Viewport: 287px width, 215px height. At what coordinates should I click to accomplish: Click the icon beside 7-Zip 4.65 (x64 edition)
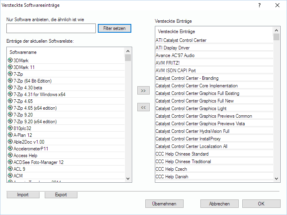(x=10, y=108)
